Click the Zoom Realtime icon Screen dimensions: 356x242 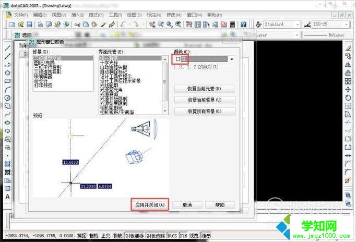[x=161, y=25]
